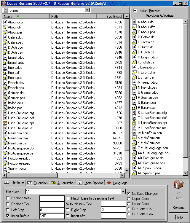
Task: Click the Info button
Action: click(x=178, y=217)
